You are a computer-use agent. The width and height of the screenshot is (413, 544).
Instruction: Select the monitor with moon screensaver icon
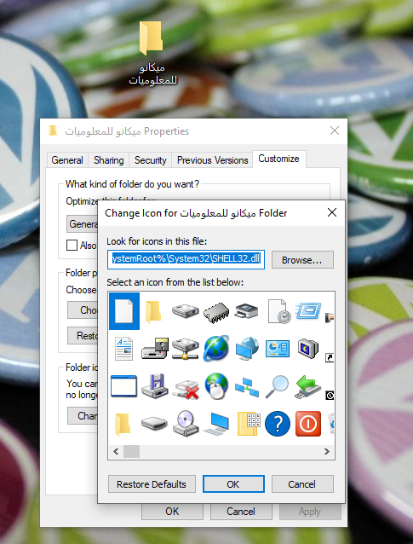point(308,349)
